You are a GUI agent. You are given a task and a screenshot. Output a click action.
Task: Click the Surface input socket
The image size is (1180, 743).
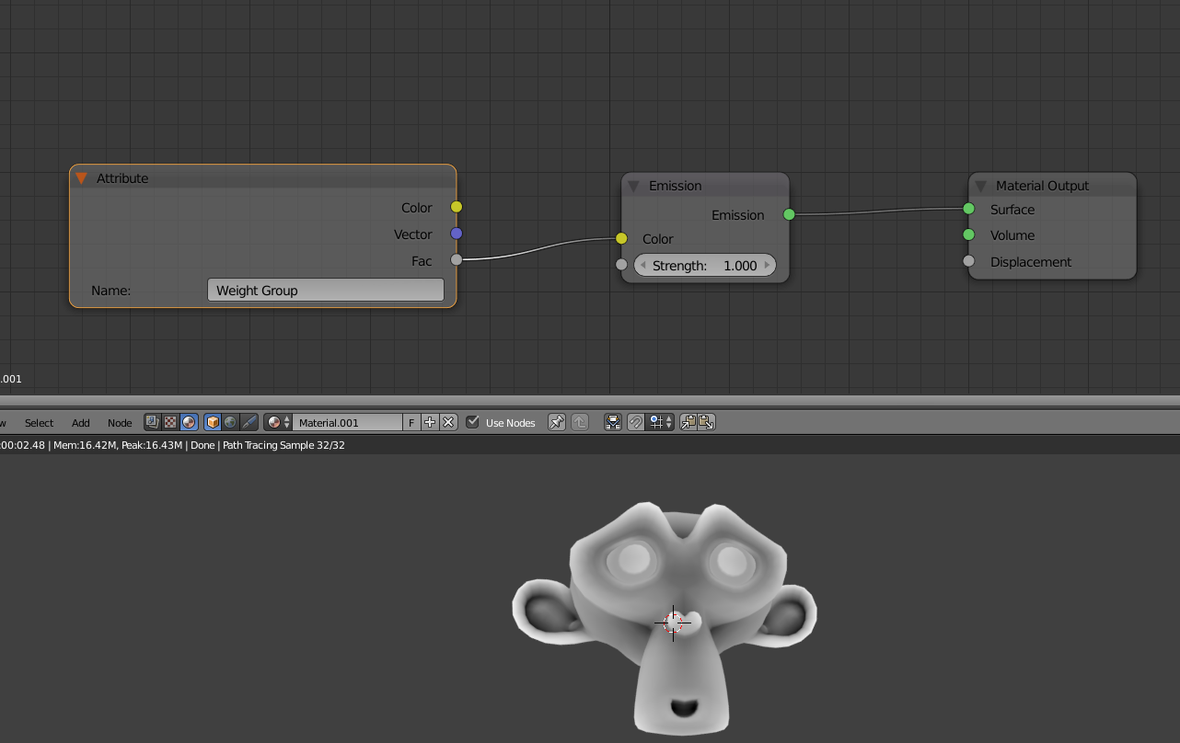[x=968, y=209]
